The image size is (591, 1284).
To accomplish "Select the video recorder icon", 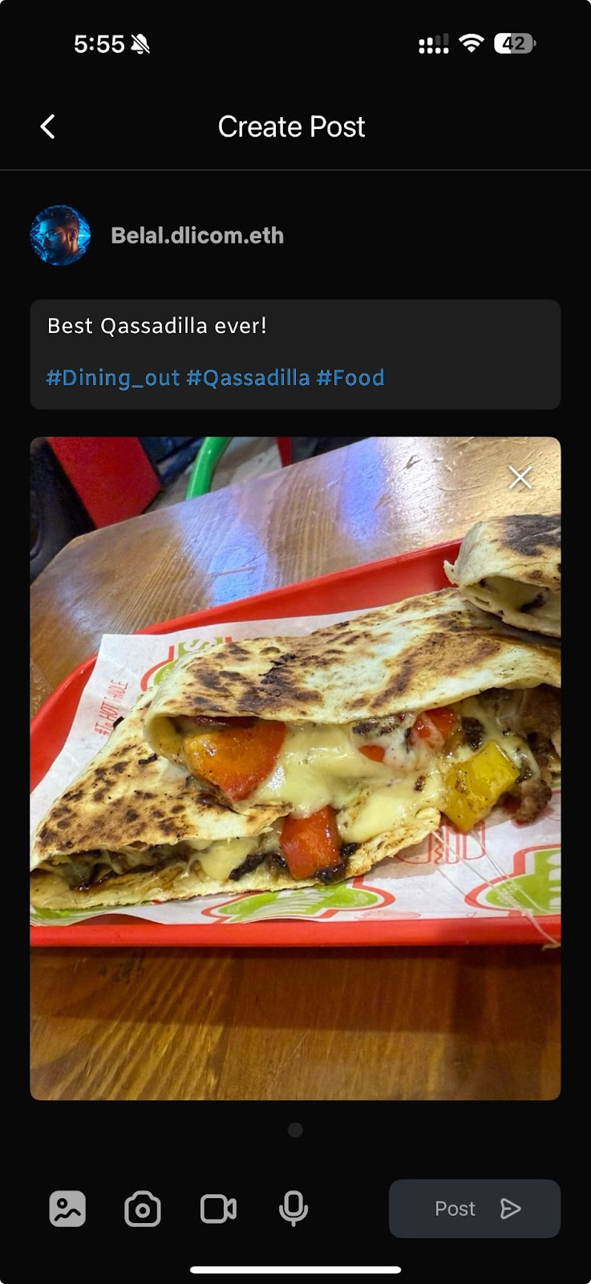I will pyautogui.click(x=218, y=1209).
